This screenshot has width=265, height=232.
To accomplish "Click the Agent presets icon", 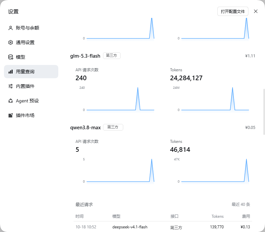I will click(x=11, y=101).
